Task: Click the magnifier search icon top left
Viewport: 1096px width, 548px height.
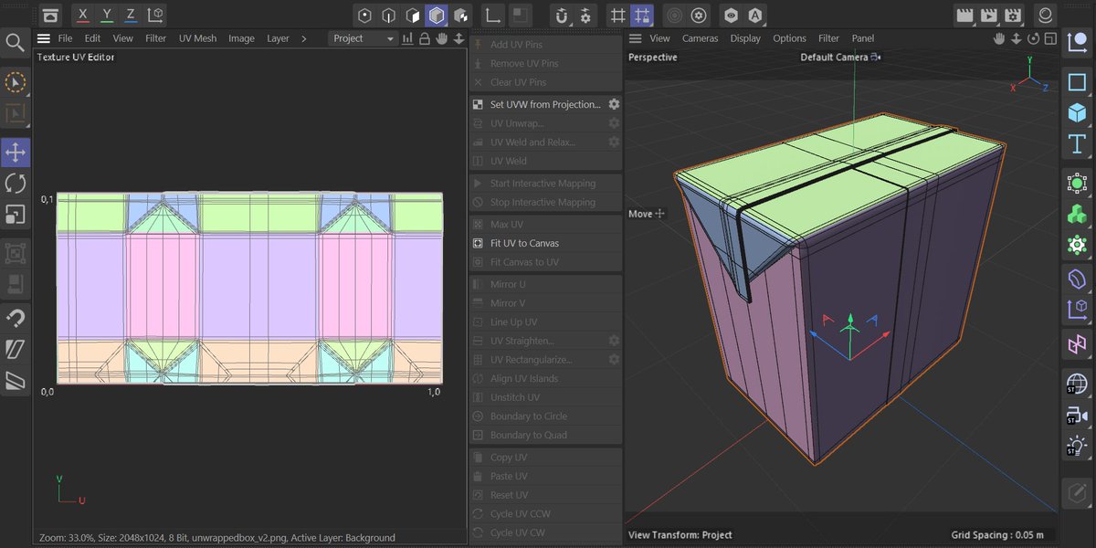Action: pyautogui.click(x=15, y=43)
